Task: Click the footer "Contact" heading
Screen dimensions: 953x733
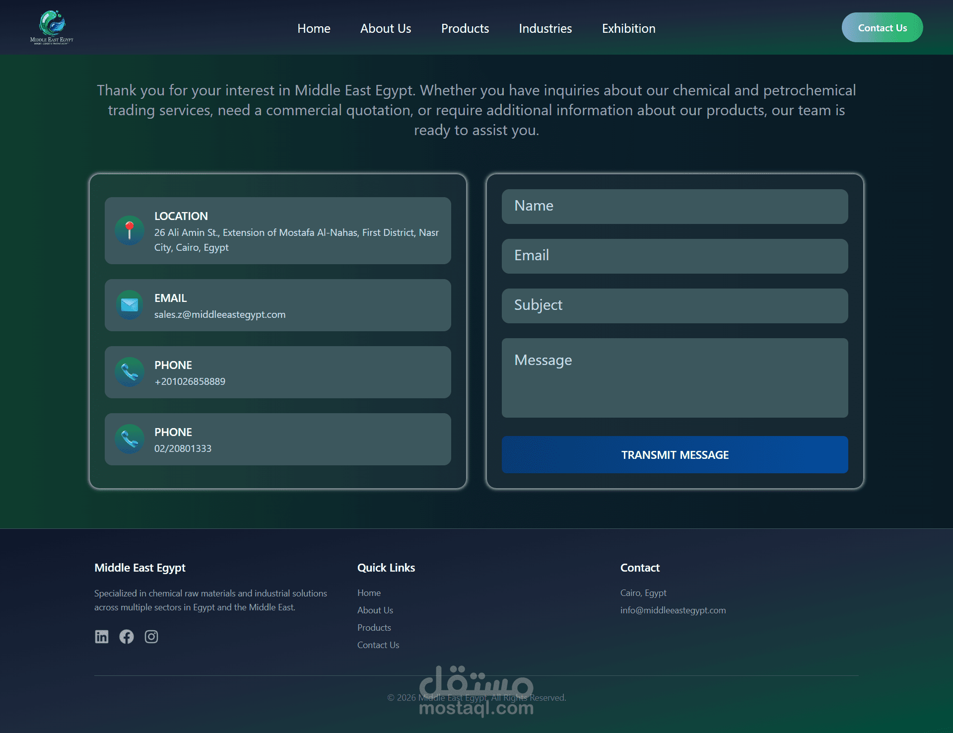Action: pos(640,568)
